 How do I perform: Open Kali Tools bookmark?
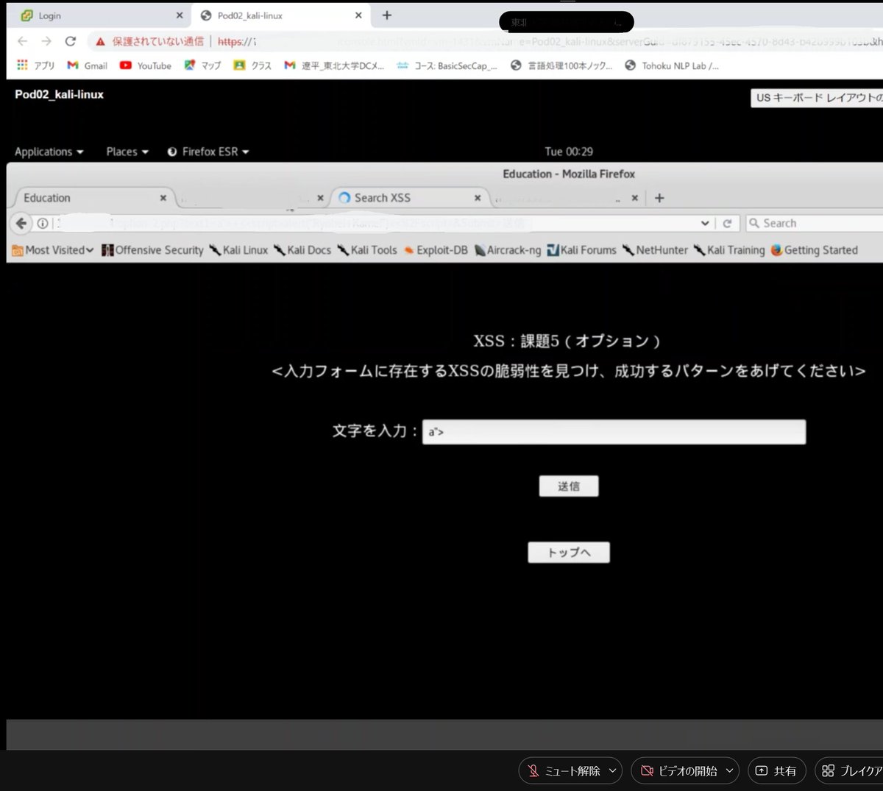367,250
